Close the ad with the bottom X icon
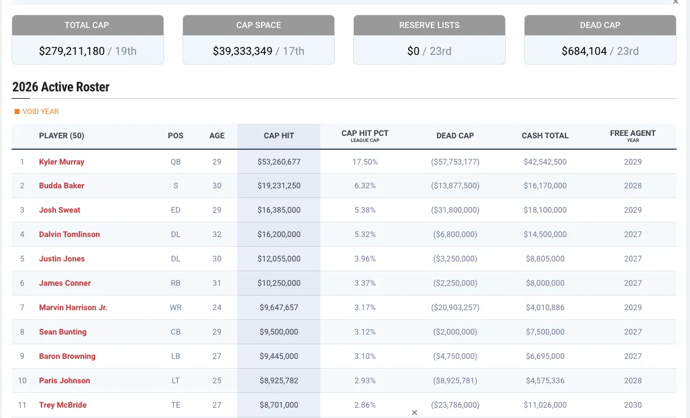This screenshot has height=418, width=690. (x=414, y=413)
